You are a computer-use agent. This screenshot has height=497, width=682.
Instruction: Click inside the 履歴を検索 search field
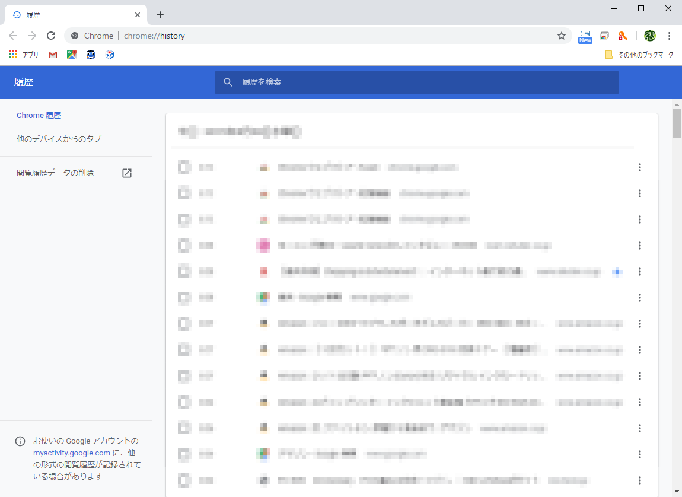tap(415, 82)
